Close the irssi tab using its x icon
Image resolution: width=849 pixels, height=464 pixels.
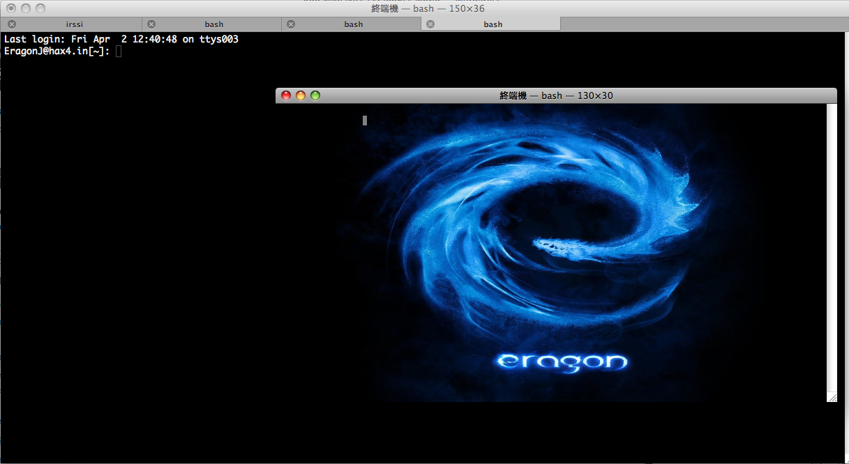[x=12, y=24]
